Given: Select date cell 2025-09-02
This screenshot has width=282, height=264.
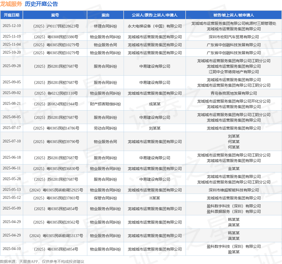Looking at the screenshot, I should click(x=12, y=93).
